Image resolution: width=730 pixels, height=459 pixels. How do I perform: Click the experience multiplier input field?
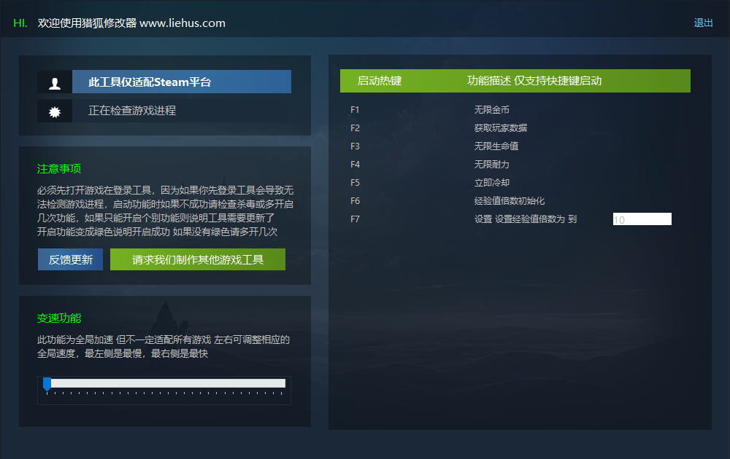click(x=642, y=219)
